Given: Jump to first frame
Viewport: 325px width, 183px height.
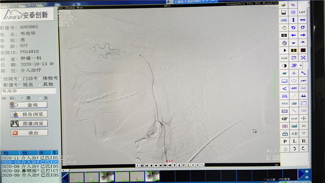Looking at the screenshot, I should [x=147, y=166].
